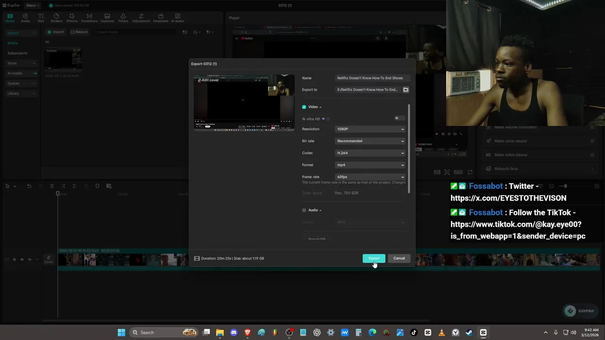The width and height of the screenshot is (605, 340).
Task: Click the Name input field
Action: click(372, 78)
